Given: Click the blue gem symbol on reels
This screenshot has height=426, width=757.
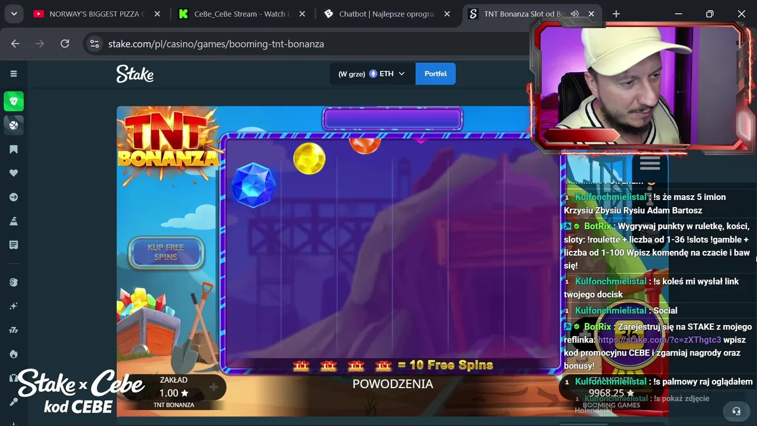Looking at the screenshot, I should click(x=254, y=185).
